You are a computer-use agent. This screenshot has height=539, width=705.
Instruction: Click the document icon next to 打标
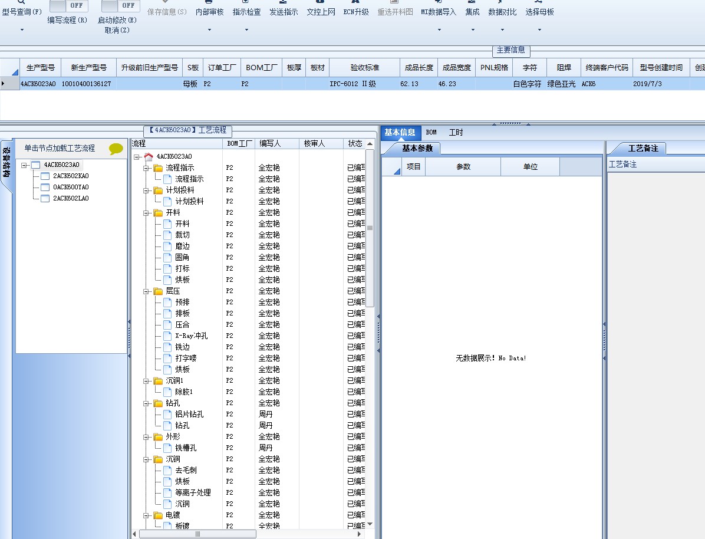click(x=167, y=268)
